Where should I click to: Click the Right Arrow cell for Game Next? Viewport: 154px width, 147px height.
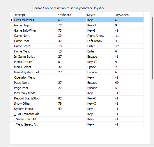coord(100,36)
